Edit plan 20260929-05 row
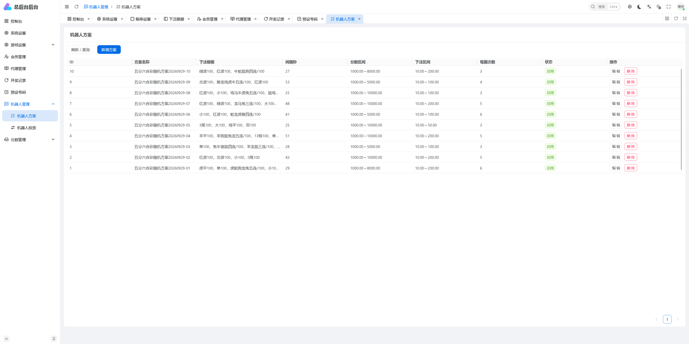689x344 pixels. (x=616, y=125)
